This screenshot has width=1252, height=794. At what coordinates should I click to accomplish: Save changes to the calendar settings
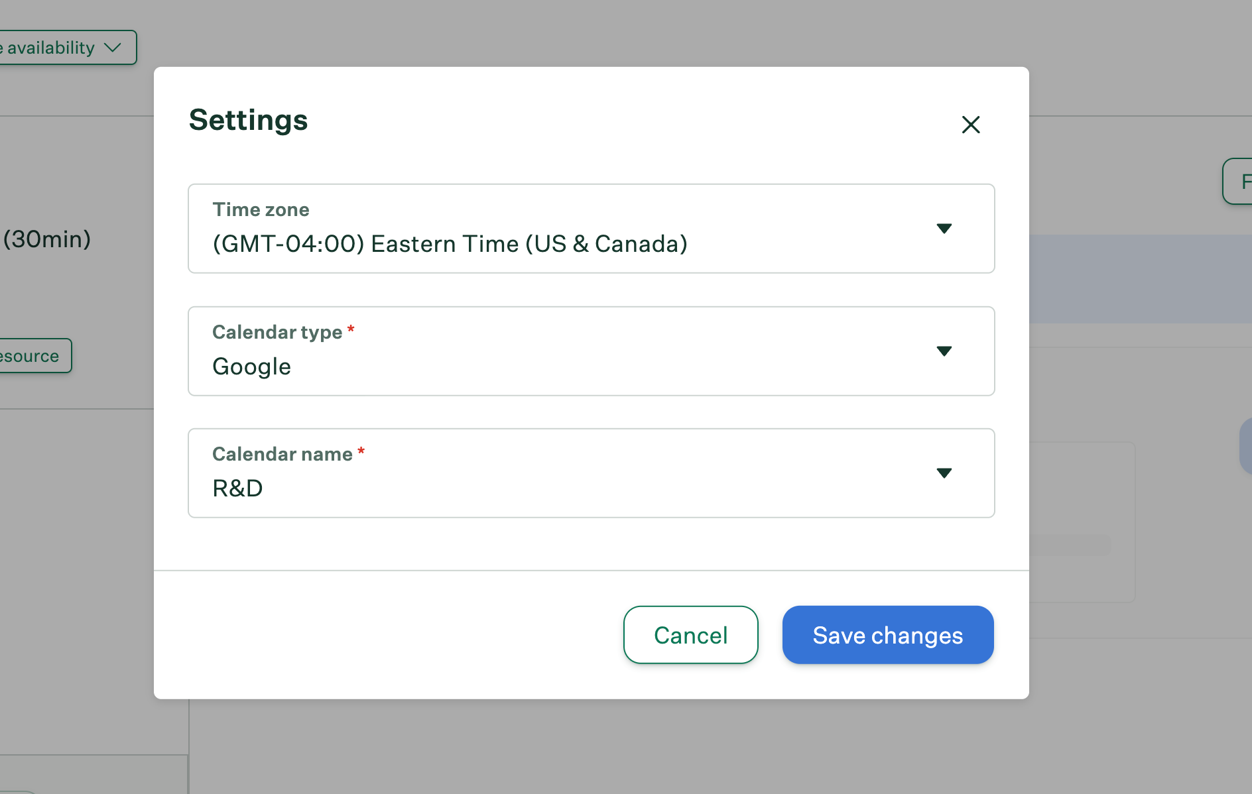pyautogui.click(x=888, y=635)
